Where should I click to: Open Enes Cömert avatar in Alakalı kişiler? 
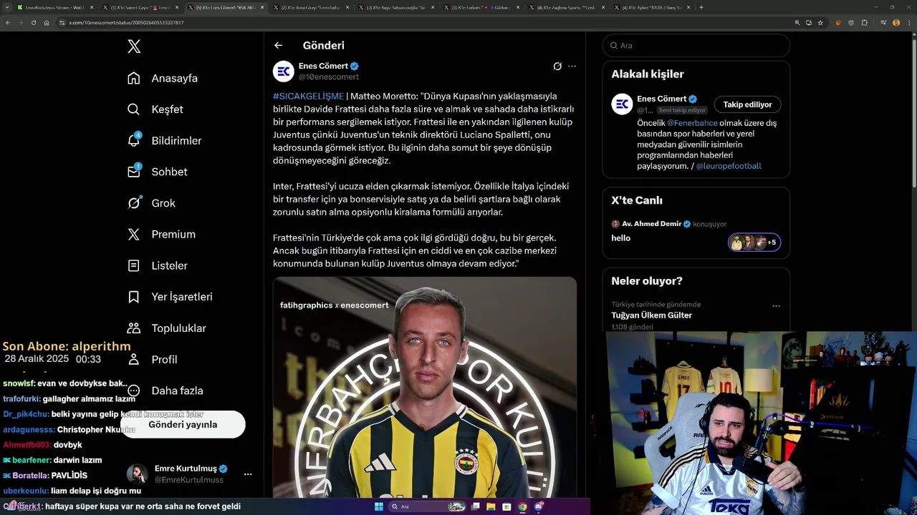622,104
